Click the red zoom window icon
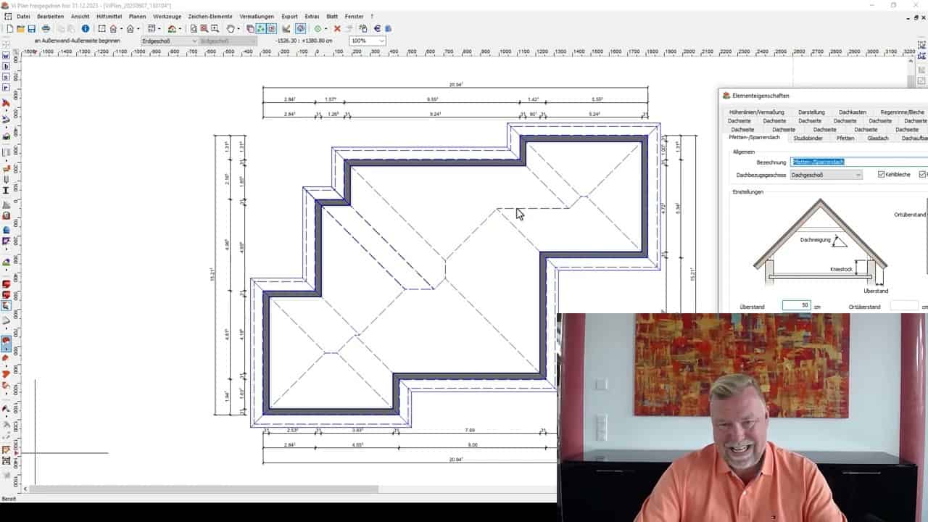 [204, 29]
